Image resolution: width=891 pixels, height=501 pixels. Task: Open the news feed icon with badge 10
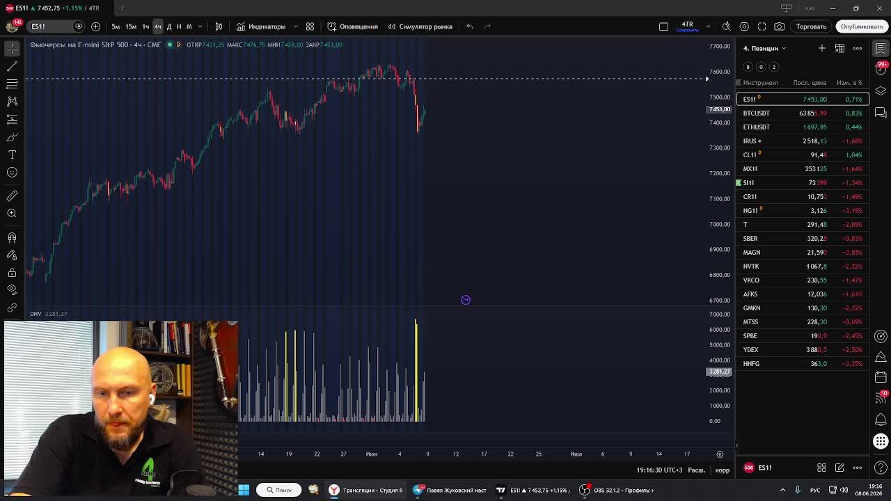pyautogui.click(x=881, y=398)
